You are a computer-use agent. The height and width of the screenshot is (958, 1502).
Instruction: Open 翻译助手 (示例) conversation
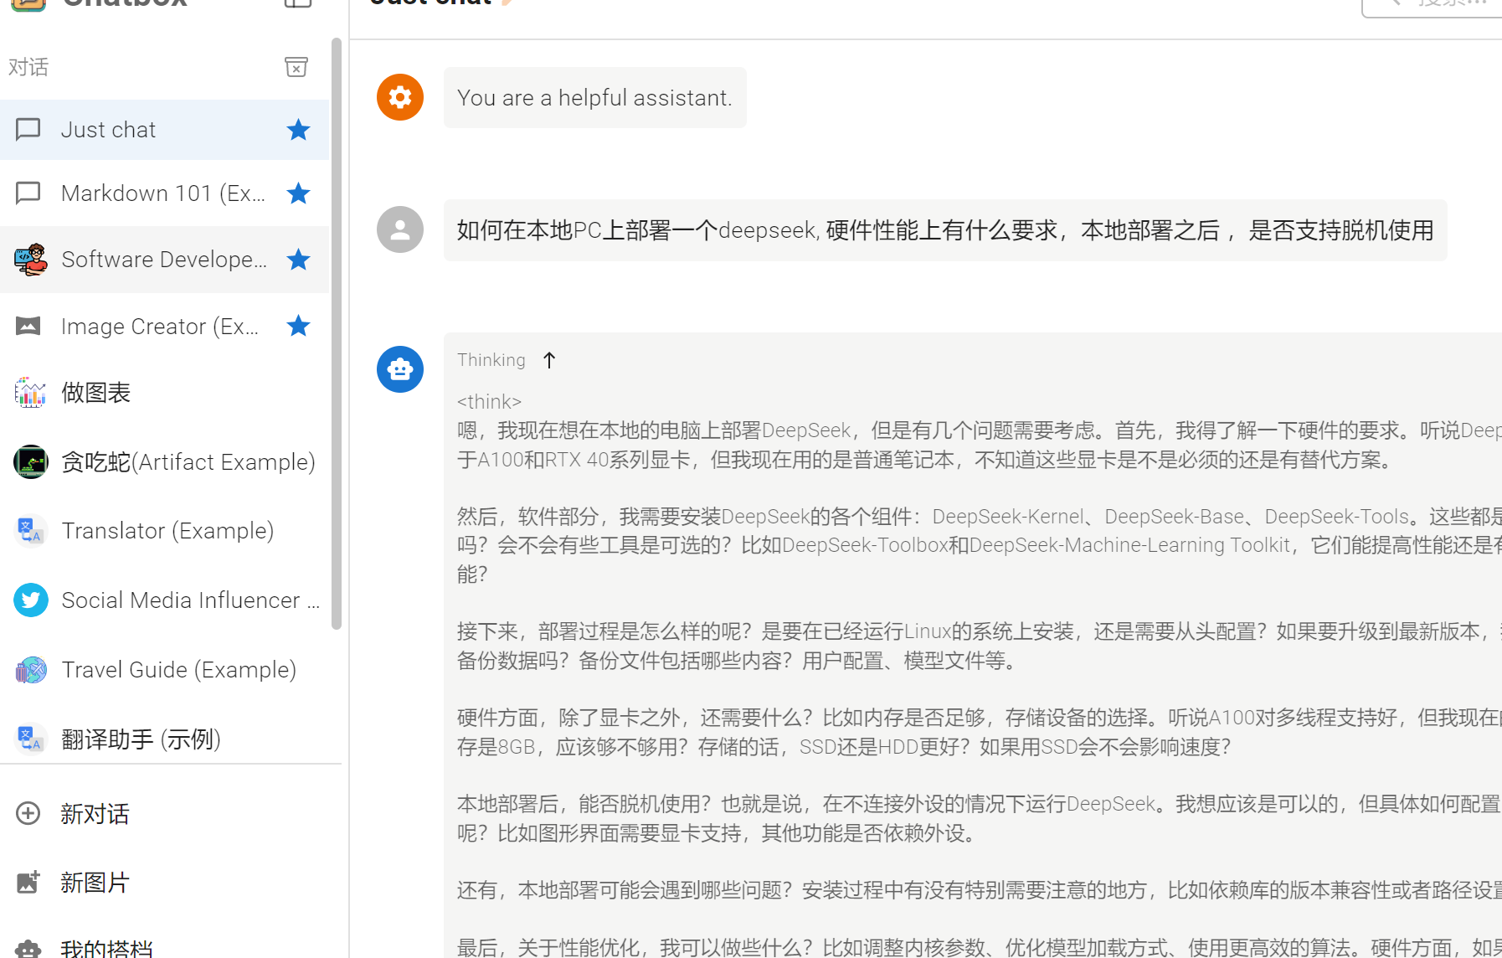pos(164,739)
